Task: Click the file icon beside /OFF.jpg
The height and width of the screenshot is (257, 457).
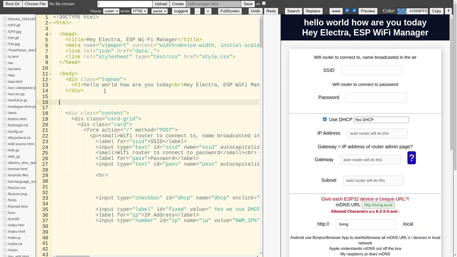Action: tap(5, 31)
